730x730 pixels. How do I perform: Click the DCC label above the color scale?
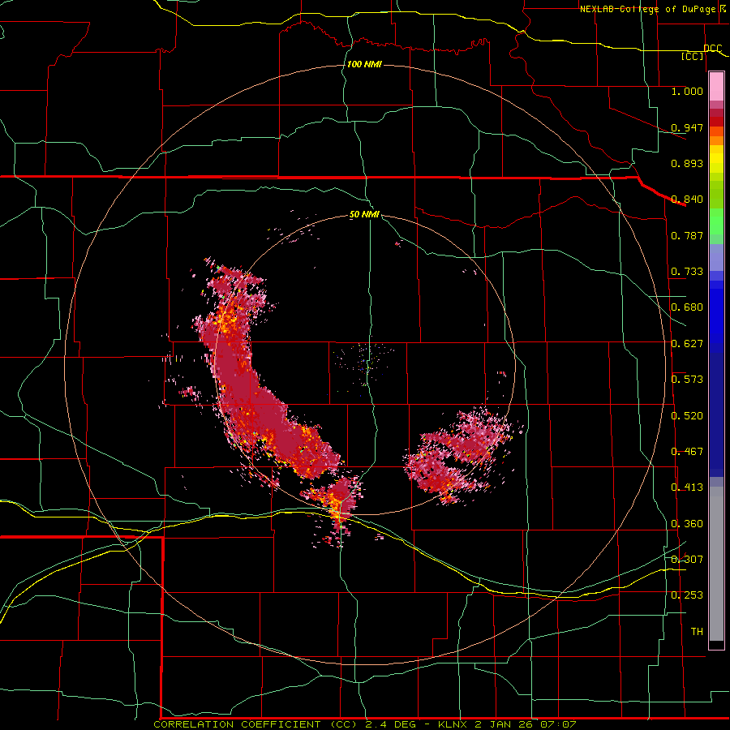click(x=712, y=48)
